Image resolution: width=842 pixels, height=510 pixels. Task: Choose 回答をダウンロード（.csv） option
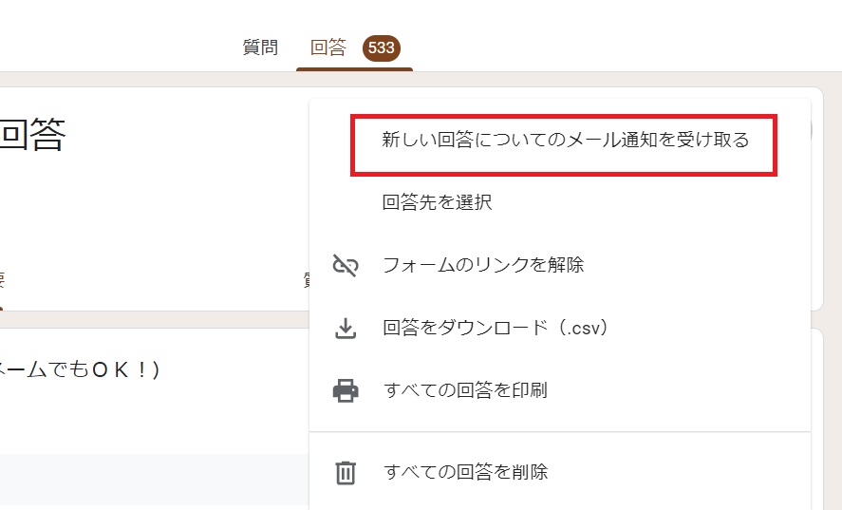[496, 328]
